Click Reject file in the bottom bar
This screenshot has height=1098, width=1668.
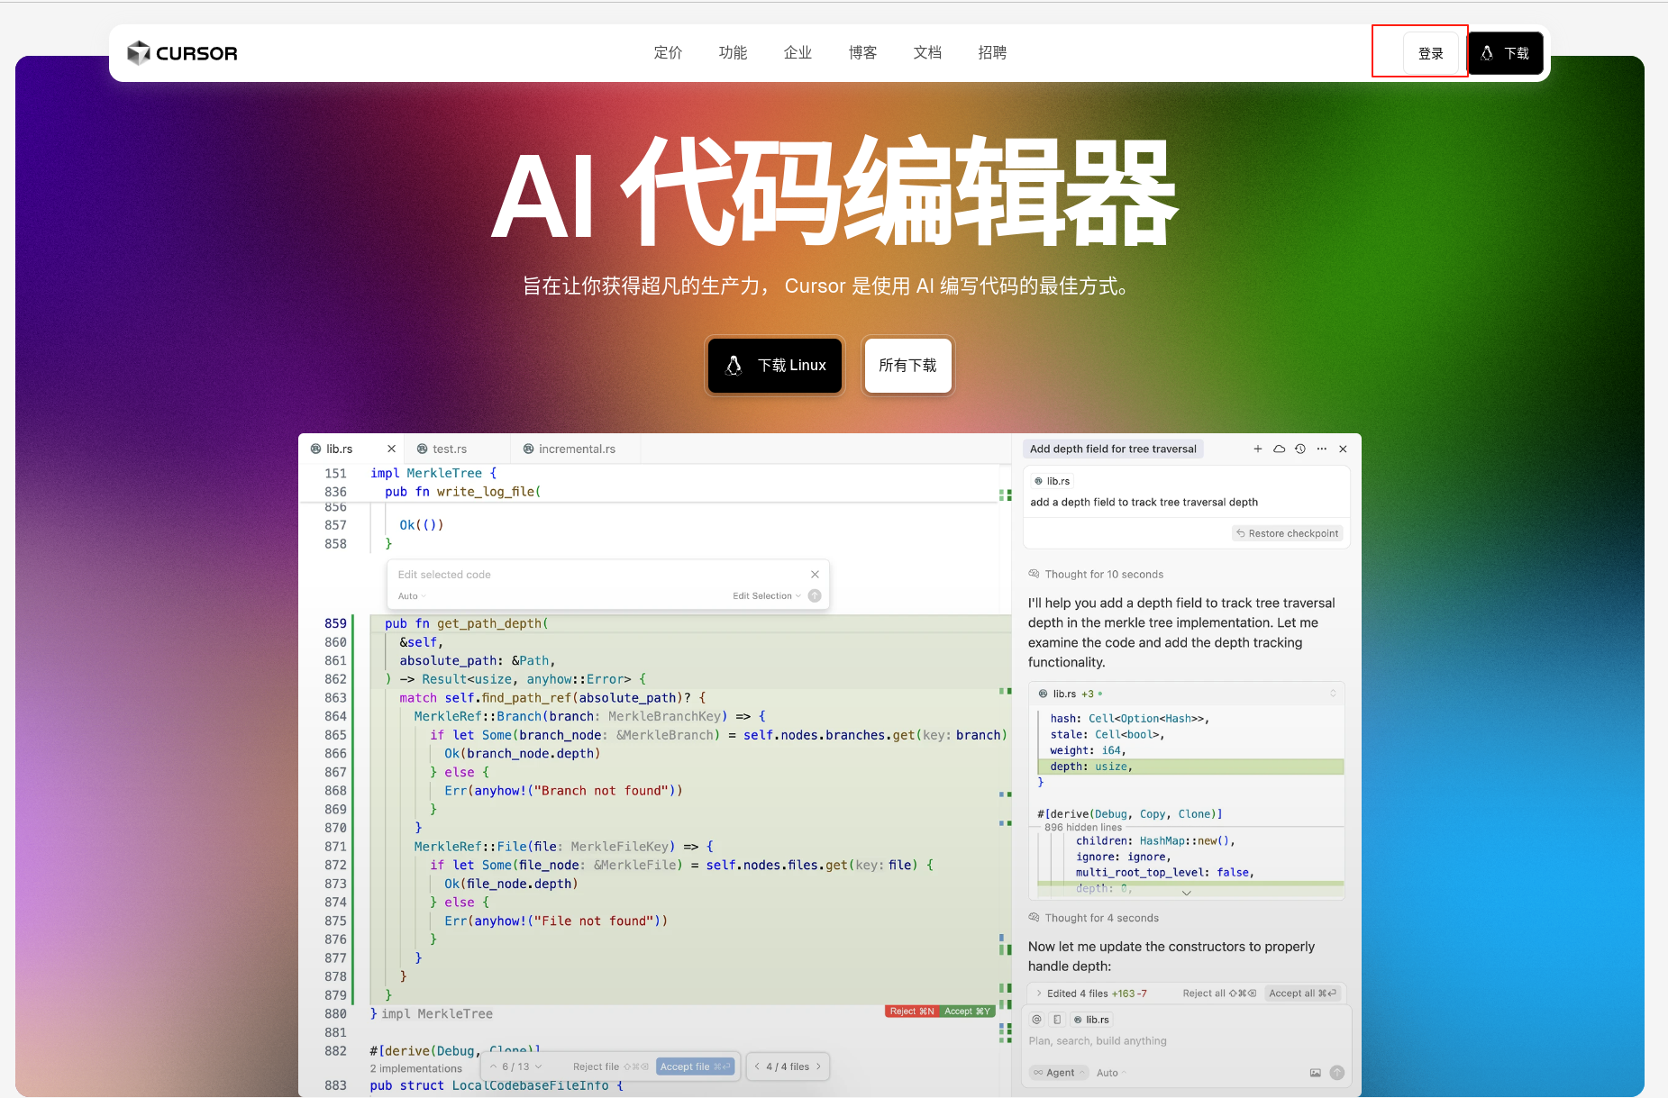click(x=610, y=1066)
